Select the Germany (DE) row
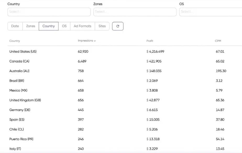 point(125,110)
